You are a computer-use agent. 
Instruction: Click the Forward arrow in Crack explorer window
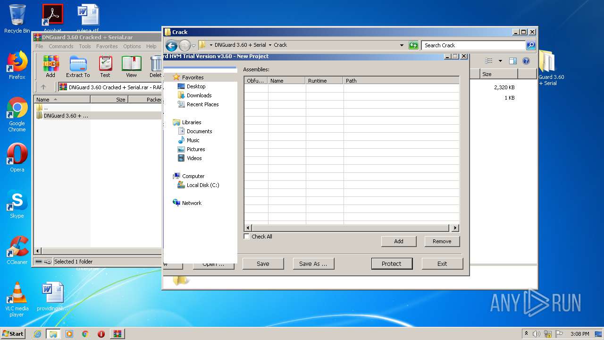point(185,45)
